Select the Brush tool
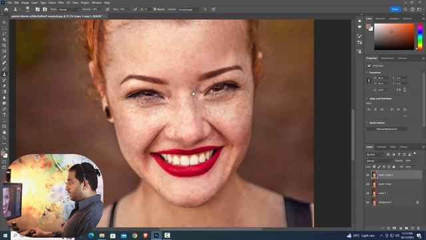 [4, 69]
